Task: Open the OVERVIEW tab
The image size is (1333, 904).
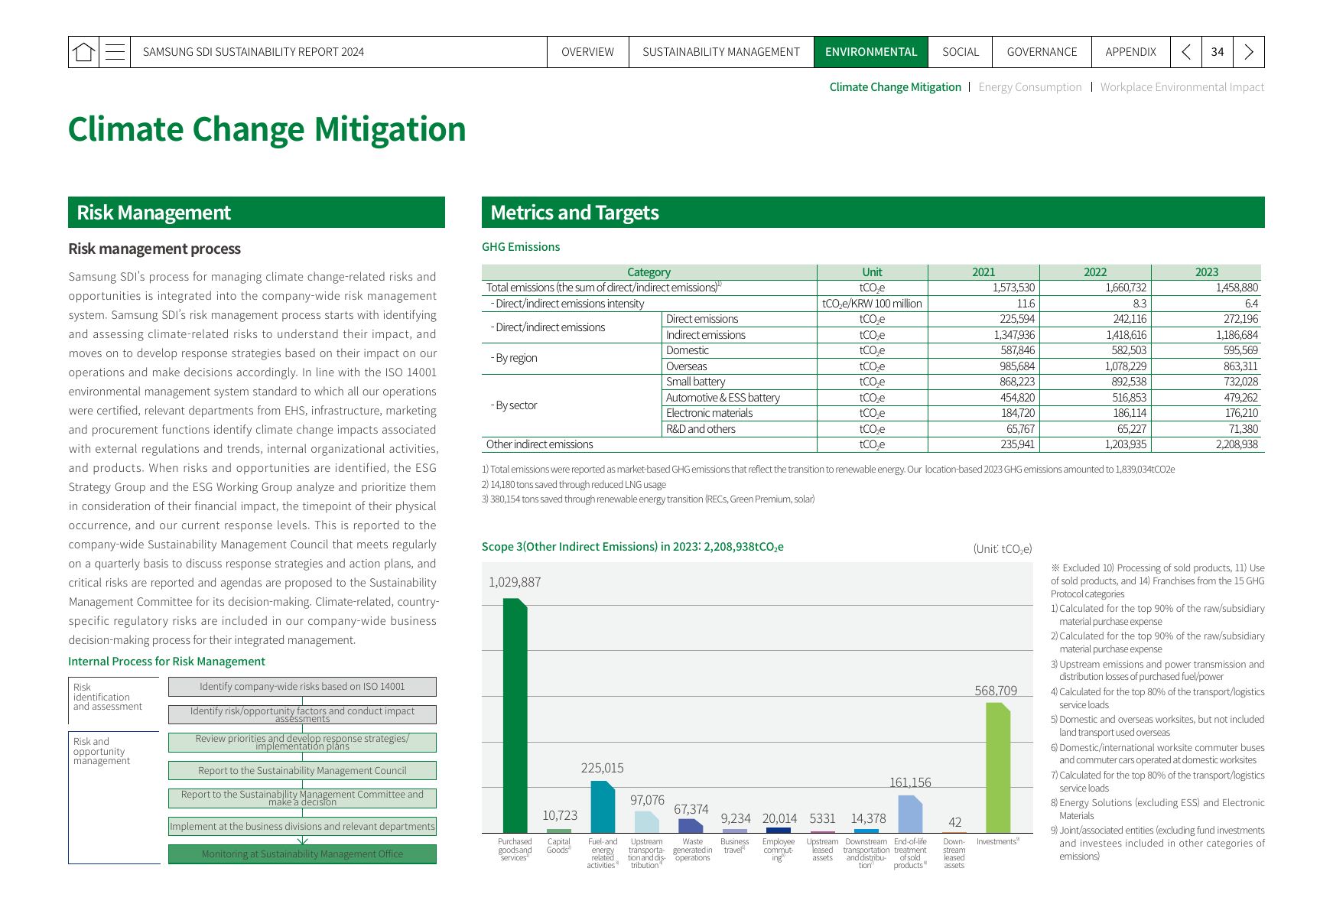Action: (587, 52)
